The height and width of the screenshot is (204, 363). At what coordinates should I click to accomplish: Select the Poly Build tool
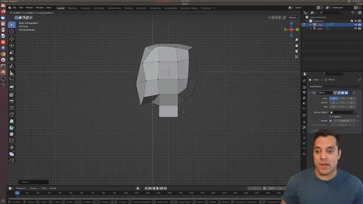[11, 121]
